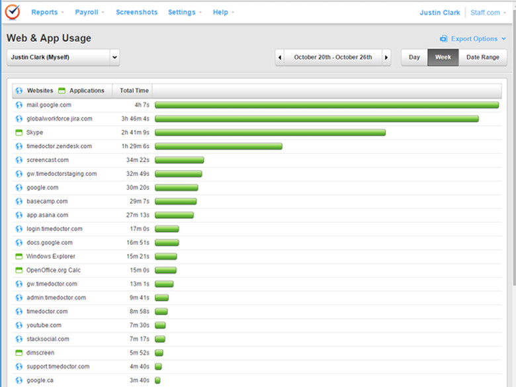The width and height of the screenshot is (516, 387).
Task: Select the Week view toggle
Action: point(443,58)
